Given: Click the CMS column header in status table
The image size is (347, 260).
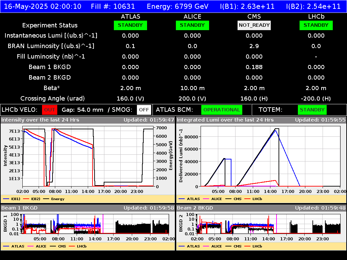Looking at the screenshot, I should pos(254,17).
